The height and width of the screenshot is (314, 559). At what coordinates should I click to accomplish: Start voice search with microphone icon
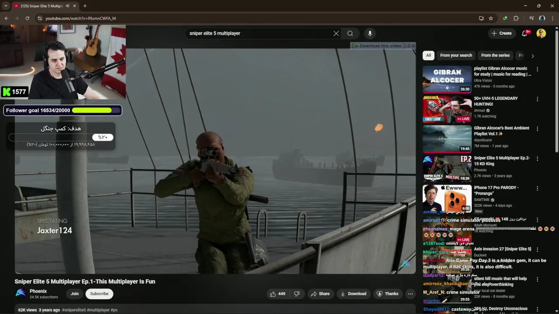370,33
